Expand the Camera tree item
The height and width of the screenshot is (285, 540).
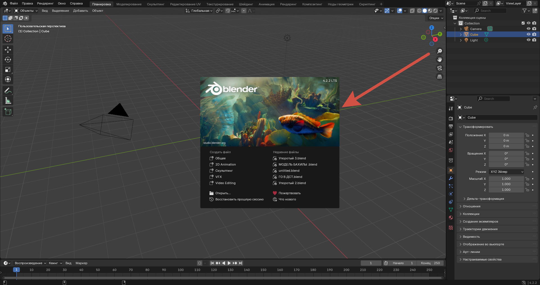[461, 29]
